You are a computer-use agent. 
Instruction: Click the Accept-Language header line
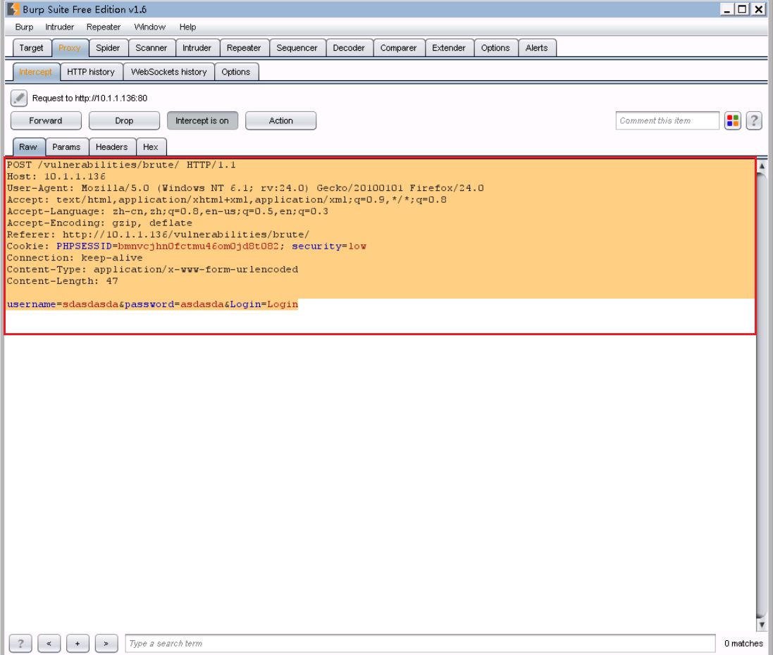[168, 211]
